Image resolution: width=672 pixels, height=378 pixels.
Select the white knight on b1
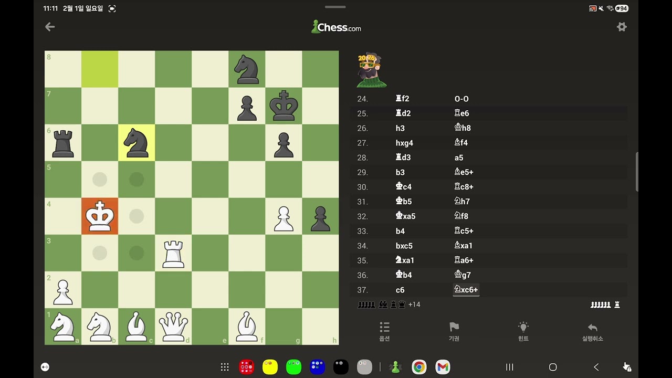(100, 326)
